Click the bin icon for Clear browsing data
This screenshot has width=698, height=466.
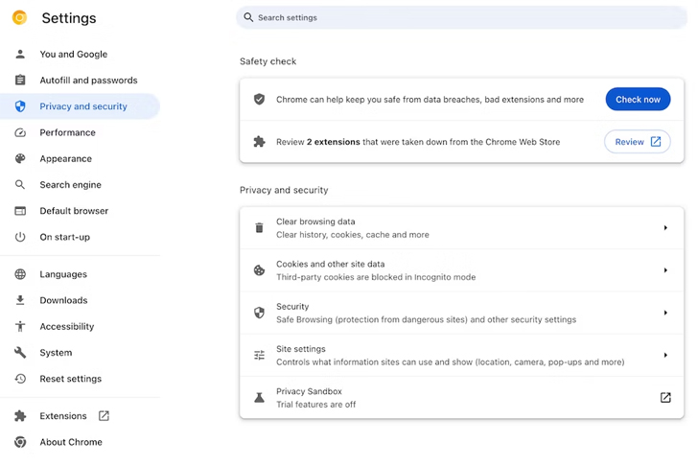259,228
